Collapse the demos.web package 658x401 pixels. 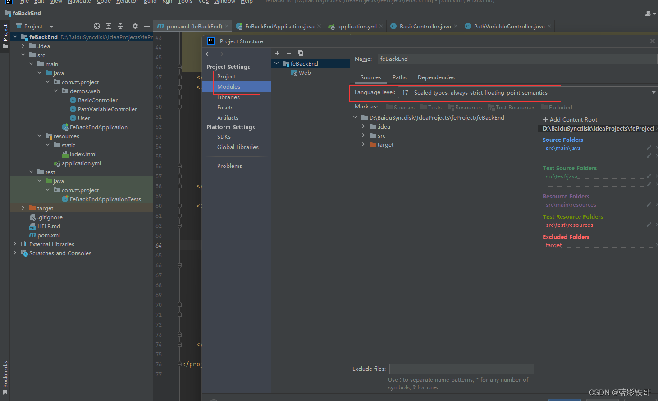56,91
